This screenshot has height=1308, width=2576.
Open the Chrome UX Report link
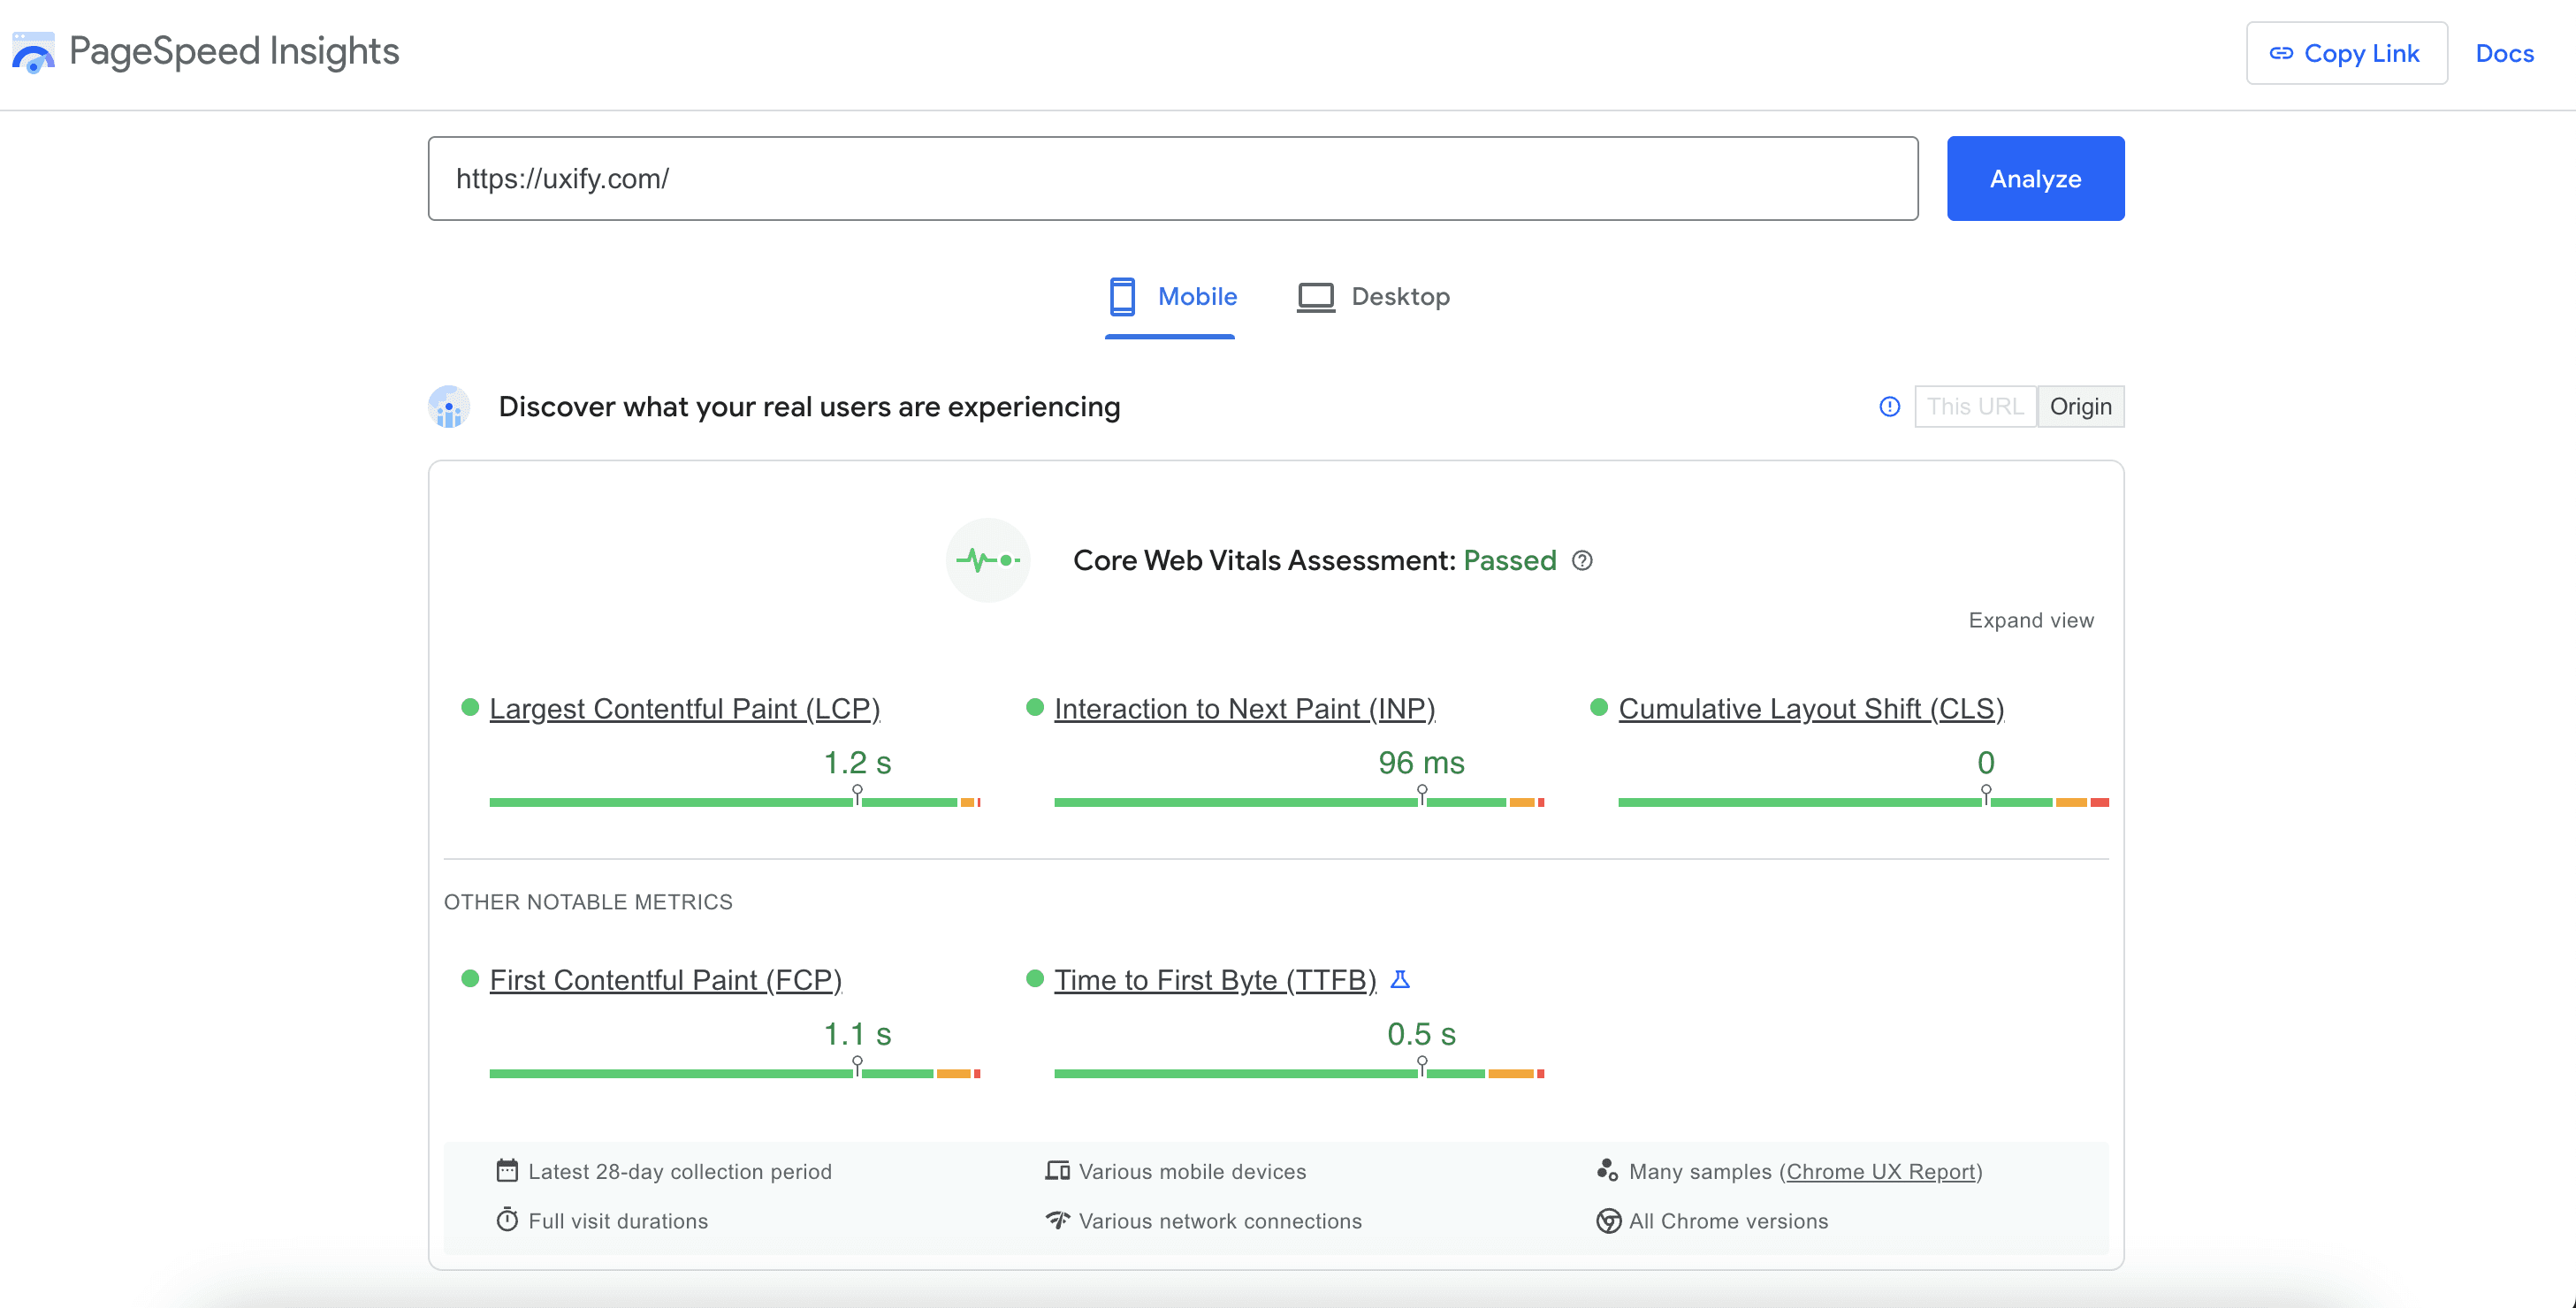1883,1170
